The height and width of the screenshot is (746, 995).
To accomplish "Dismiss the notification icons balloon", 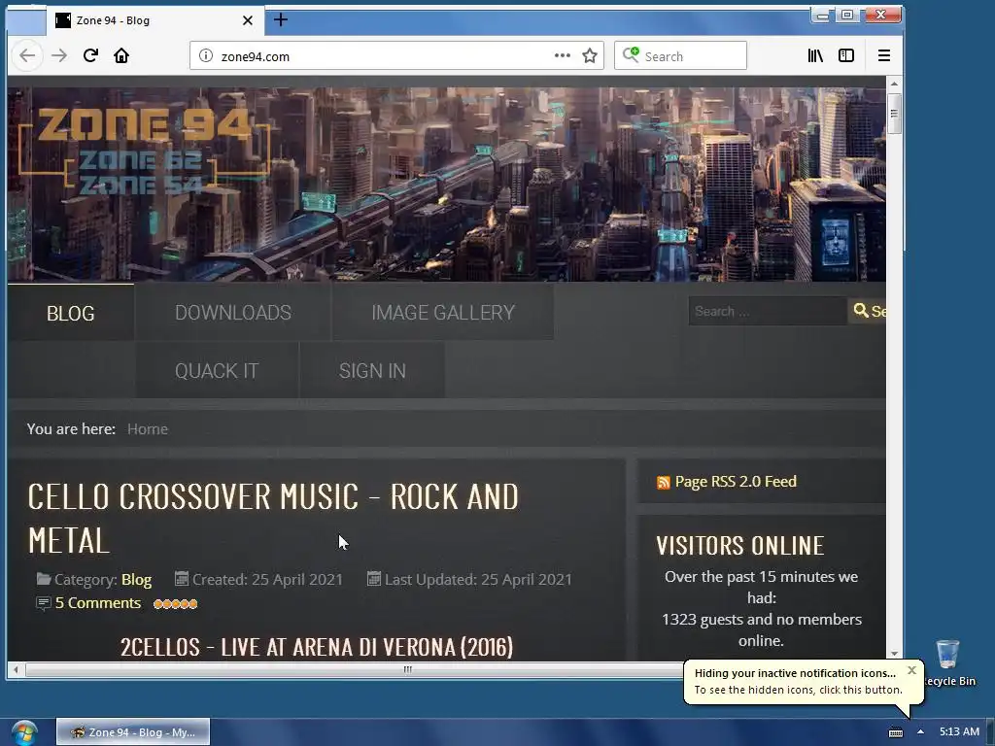I will [x=911, y=670].
